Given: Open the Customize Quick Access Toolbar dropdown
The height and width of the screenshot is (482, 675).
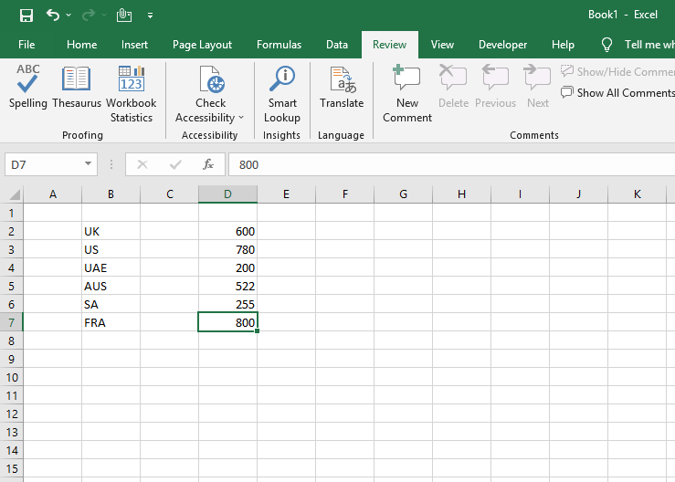Looking at the screenshot, I should point(150,16).
